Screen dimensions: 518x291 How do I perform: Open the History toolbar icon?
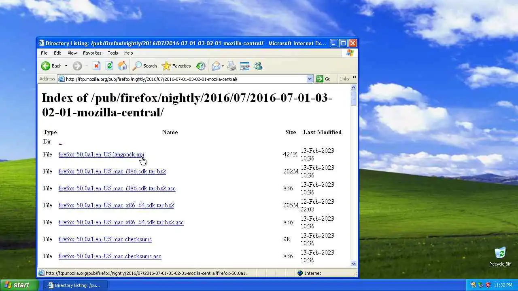[x=201, y=66]
